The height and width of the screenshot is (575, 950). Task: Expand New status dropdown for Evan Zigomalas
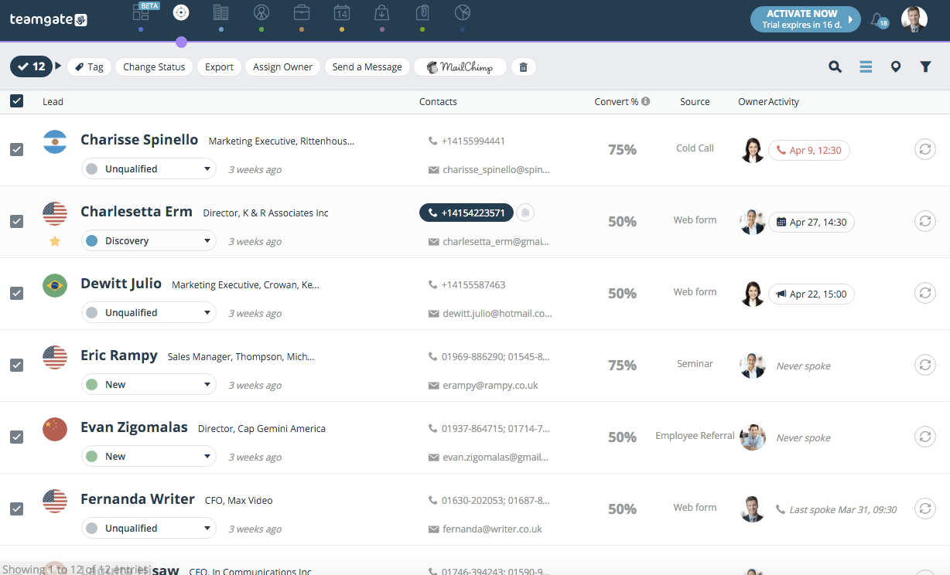149,457
